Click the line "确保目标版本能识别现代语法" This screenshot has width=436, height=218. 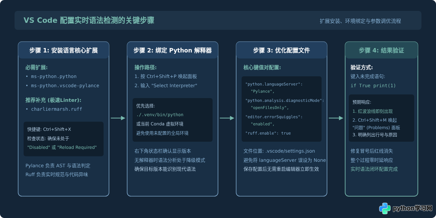pyautogui.click(x=165, y=169)
